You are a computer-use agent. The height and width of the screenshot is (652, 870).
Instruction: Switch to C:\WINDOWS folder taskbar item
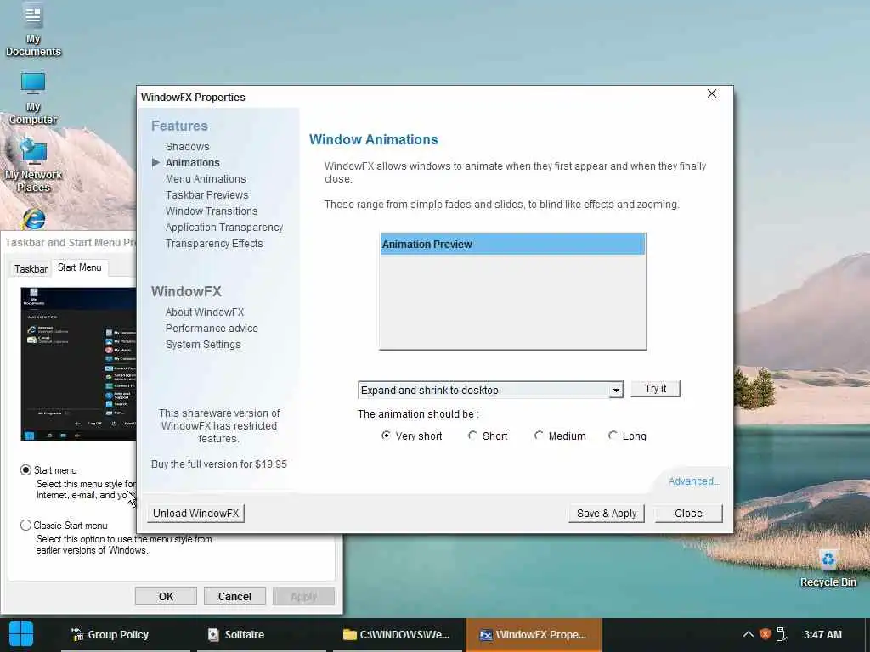click(x=396, y=635)
